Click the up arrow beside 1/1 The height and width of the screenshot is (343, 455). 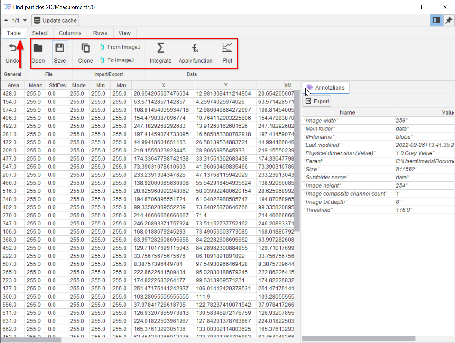[6, 20]
